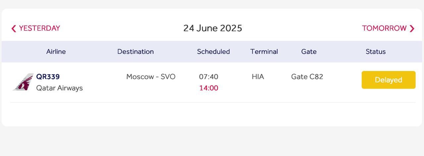Click the Scheduled column header
The image size is (424, 156).
(x=213, y=52)
